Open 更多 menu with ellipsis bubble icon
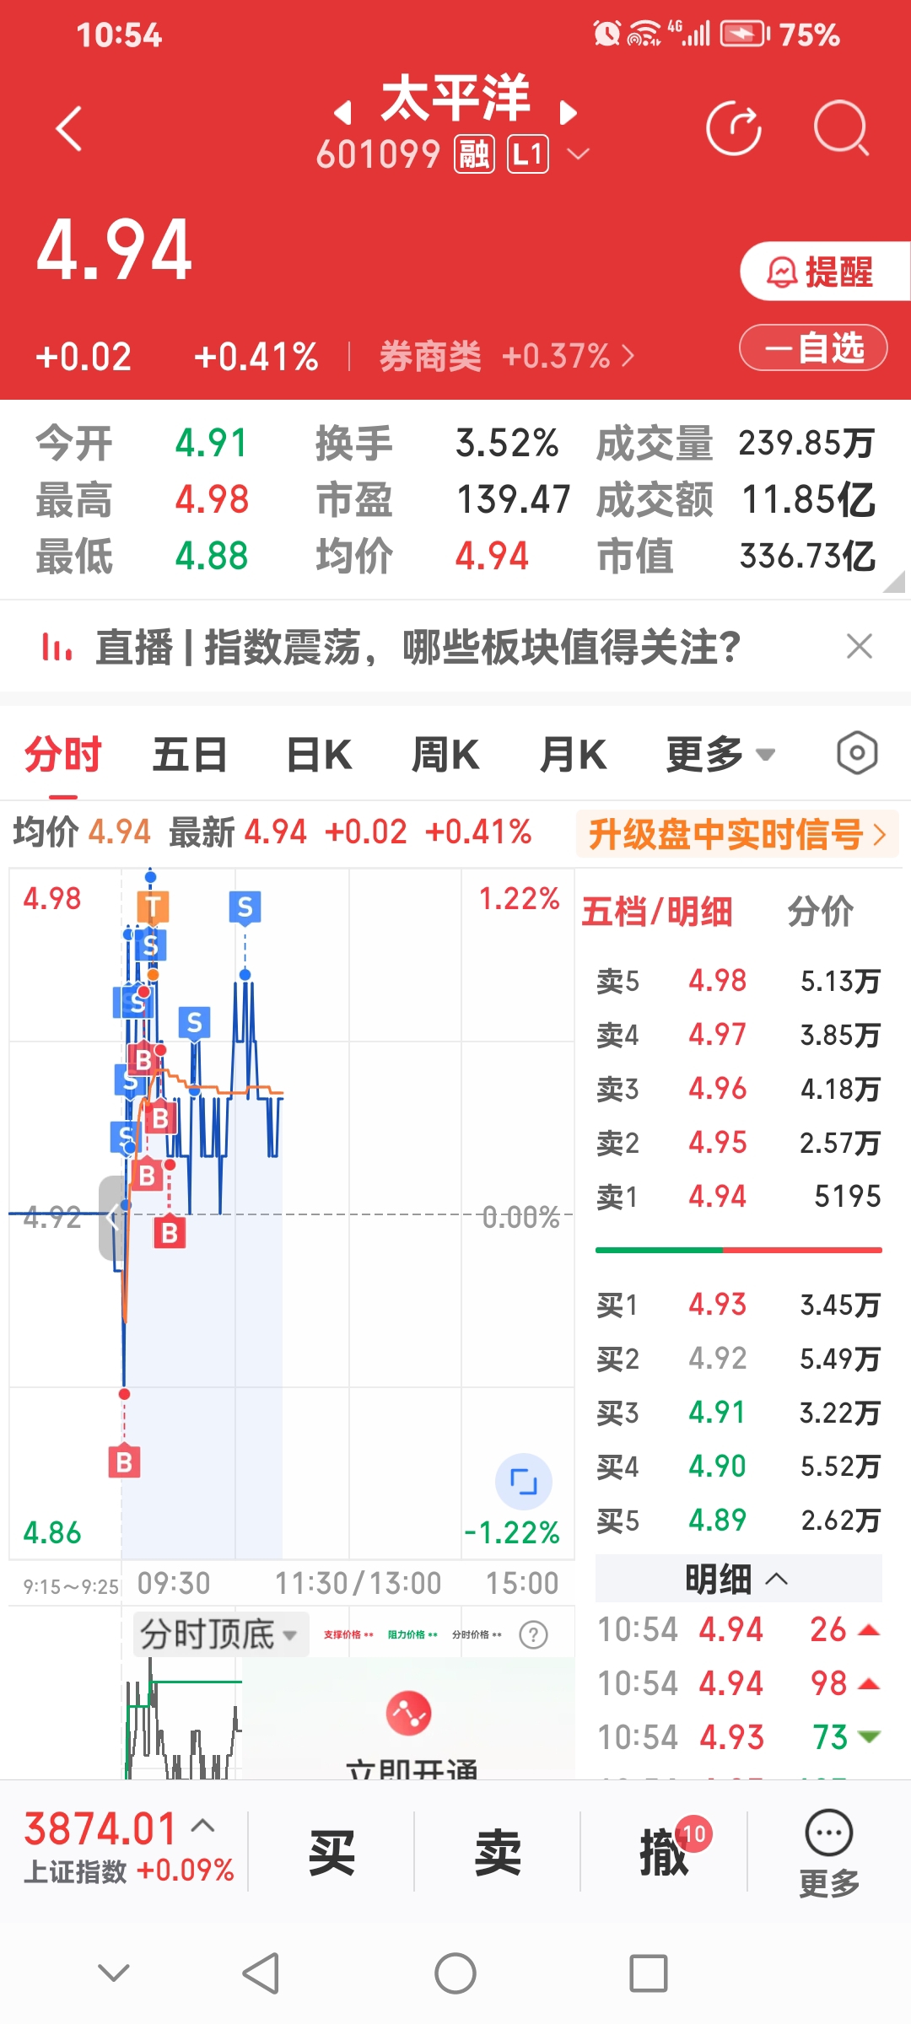The height and width of the screenshot is (2024, 911). [x=829, y=1853]
